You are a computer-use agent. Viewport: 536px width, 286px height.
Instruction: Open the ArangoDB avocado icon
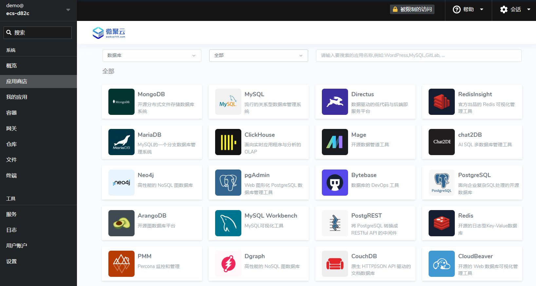(x=121, y=223)
